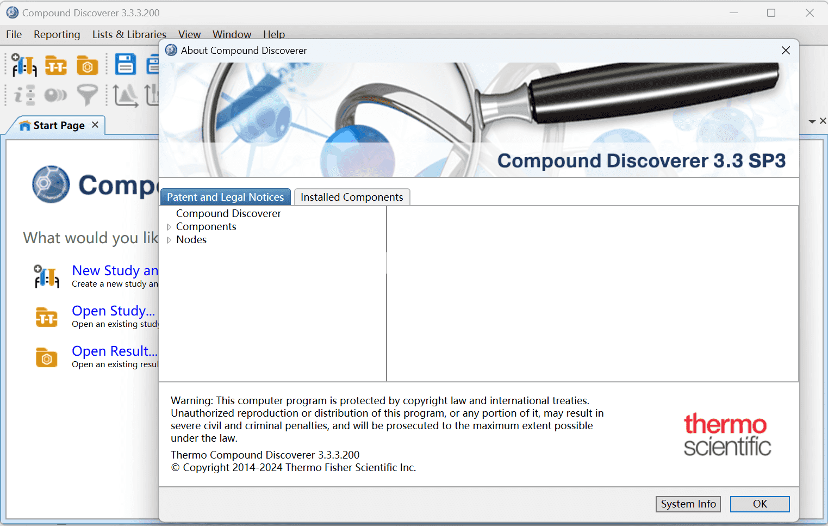Click the New Study and Analysis toolbar icon
This screenshot has height=526, width=828.
[x=24, y=65]
